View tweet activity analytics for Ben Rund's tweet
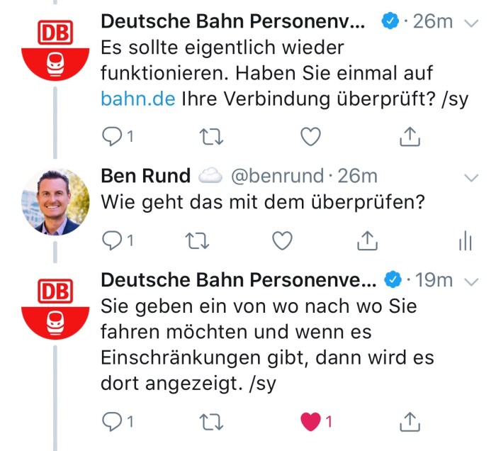 click(x=465, y=242)
